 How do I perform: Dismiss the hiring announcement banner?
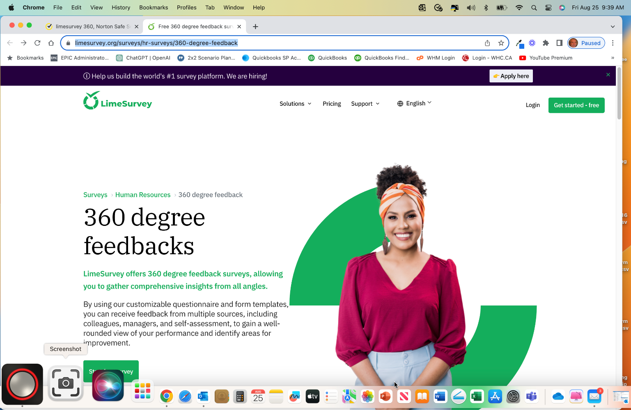pos(608,75)
